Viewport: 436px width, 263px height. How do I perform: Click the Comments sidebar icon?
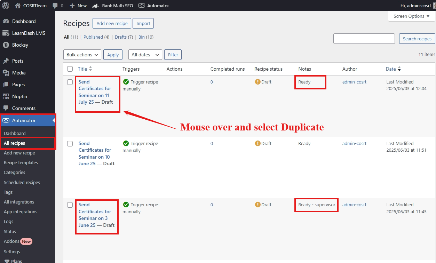pyautogui.click(x=6, y=108)
